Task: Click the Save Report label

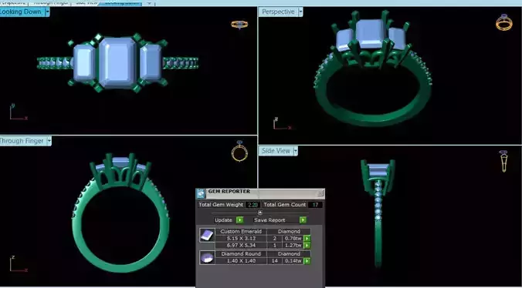Action: [269, 220]
